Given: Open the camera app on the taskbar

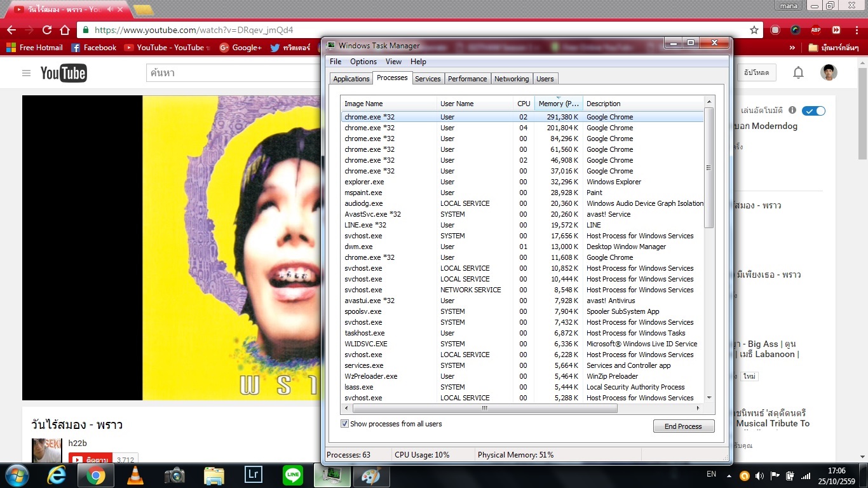Looking at the screenshot, I should point(174,475).
